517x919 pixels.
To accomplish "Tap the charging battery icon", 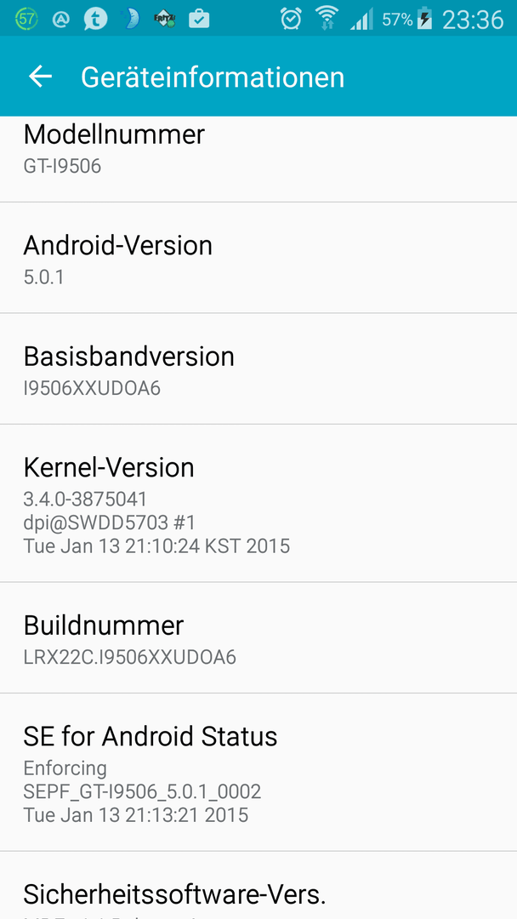I will coord(426,20).
